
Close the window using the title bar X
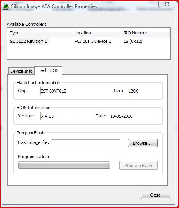tap(167, 4)
